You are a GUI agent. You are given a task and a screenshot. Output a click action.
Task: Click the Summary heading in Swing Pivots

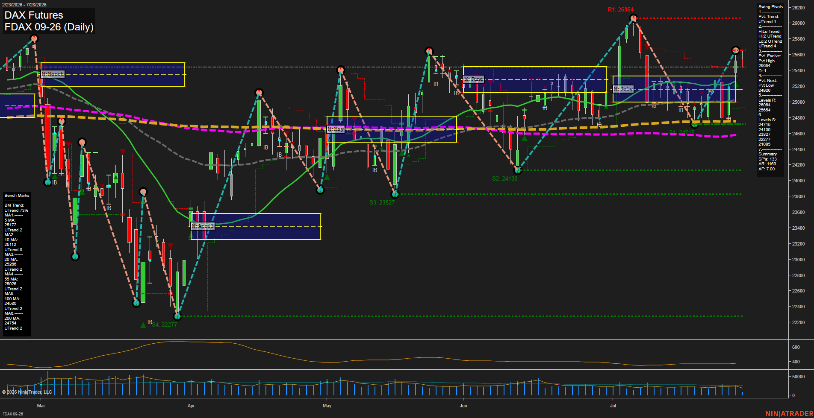click(767, 154)
